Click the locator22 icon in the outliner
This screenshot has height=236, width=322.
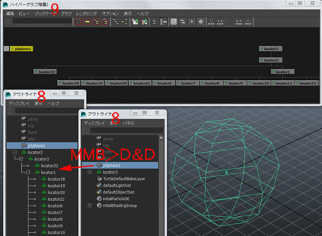pyautogui.click(x=37, y=166)
